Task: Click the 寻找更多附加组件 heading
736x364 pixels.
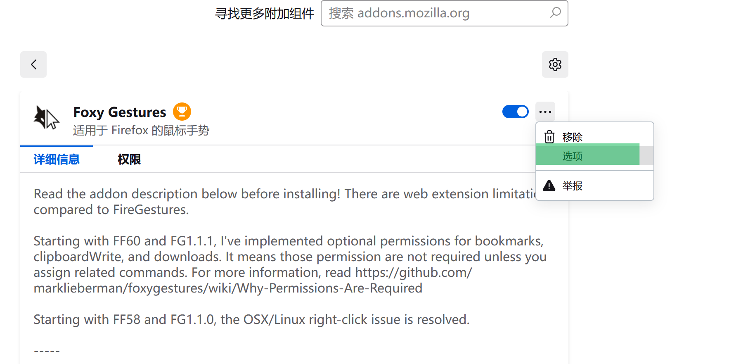Action: [x=264, y=13]
